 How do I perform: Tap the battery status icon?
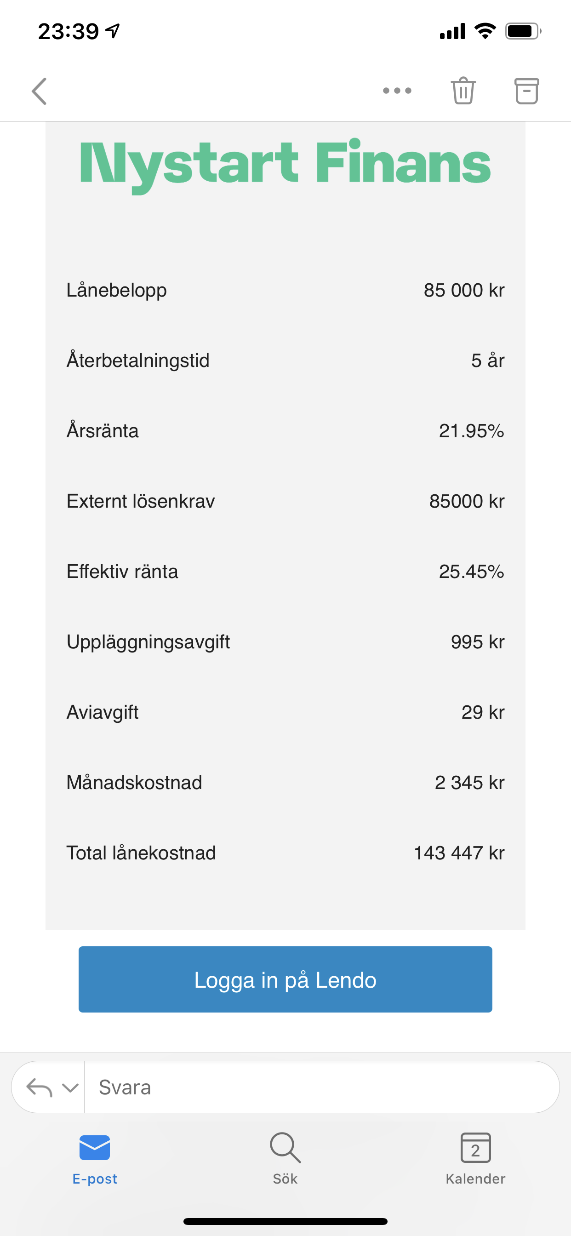coord(523,32)
